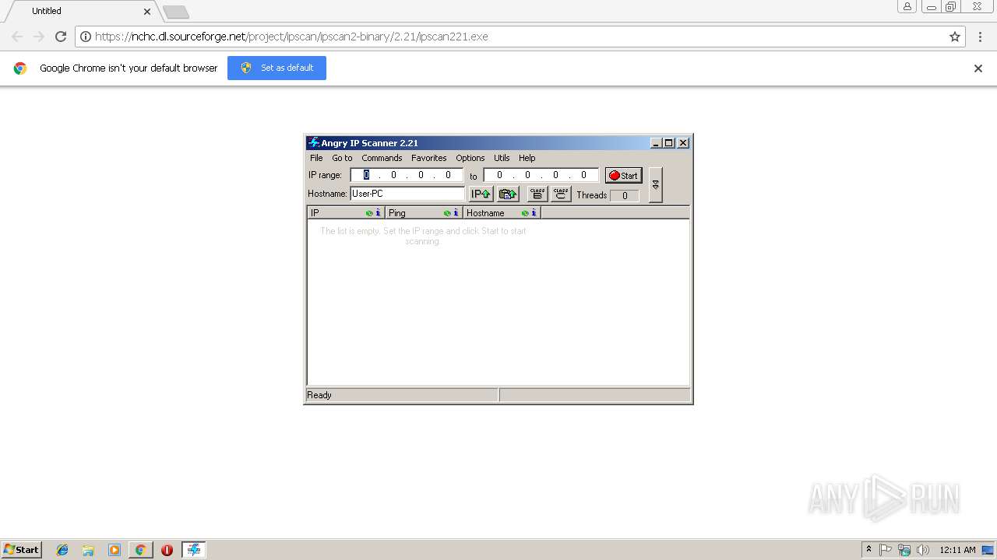Click Angry IP Scanner title bar lightning icon
The image size is (997, 560).
[x=314, y=143]
